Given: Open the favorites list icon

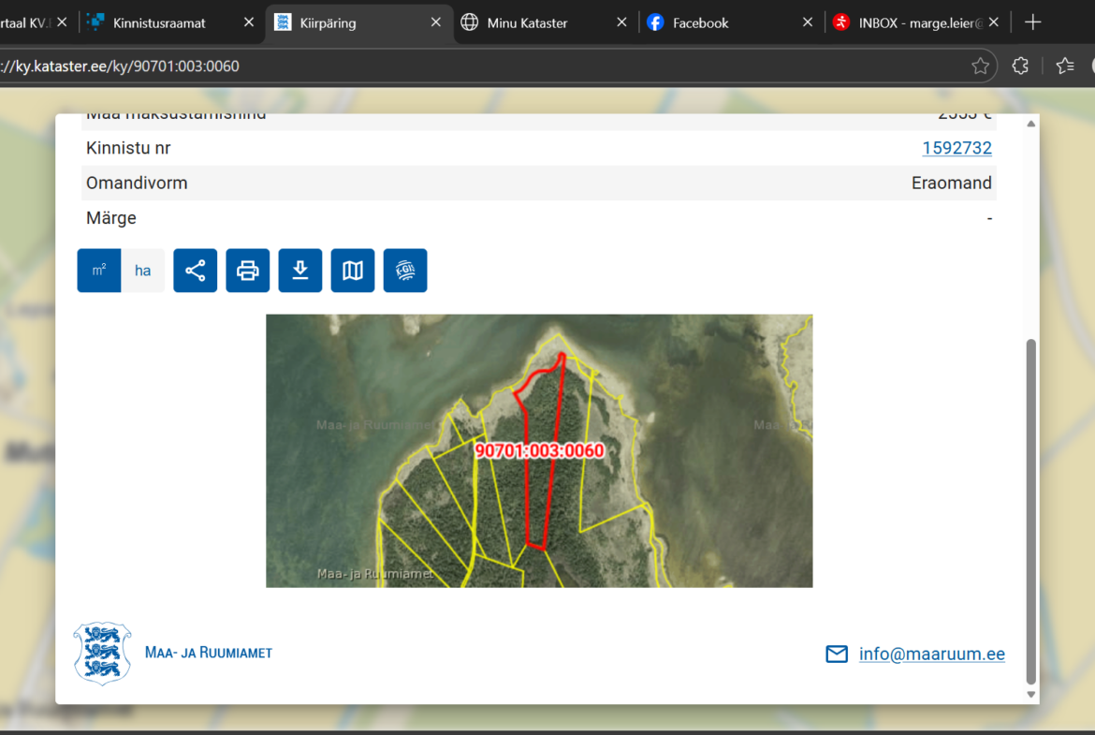Looking at the screenshot, I should [x=1064, y=66].
